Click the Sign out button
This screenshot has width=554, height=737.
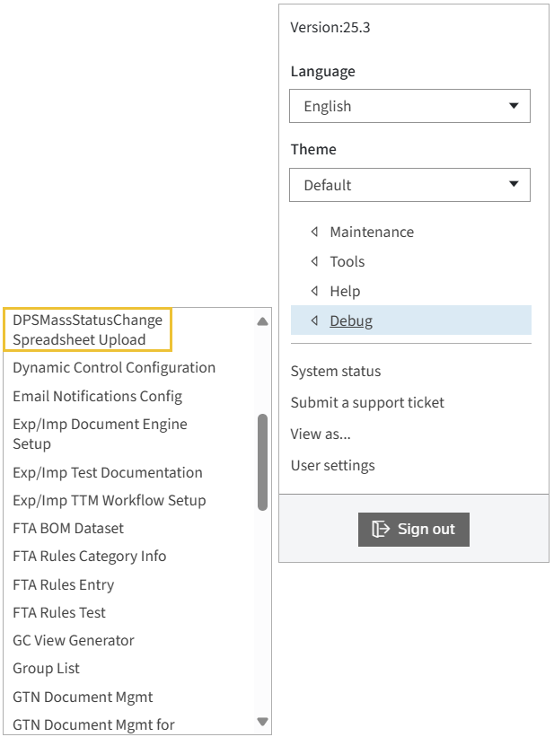click(x=413, y=529)
